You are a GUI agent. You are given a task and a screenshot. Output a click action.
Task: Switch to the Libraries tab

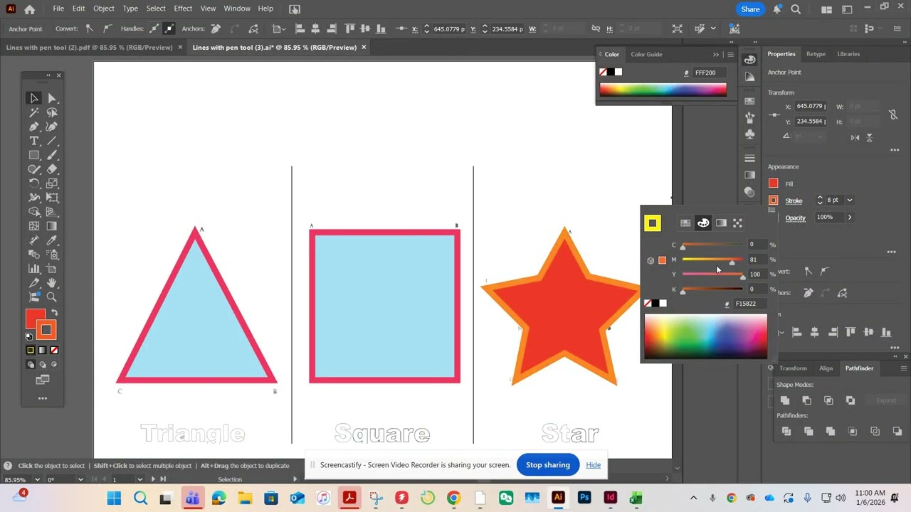pos(848,54)
